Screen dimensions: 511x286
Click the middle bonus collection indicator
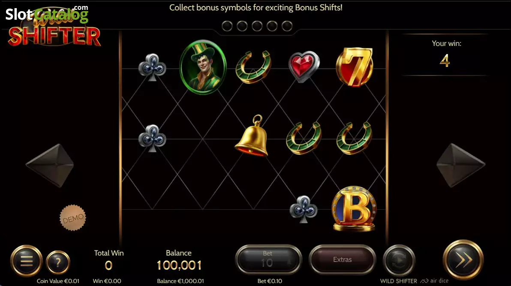pos(257,26)
